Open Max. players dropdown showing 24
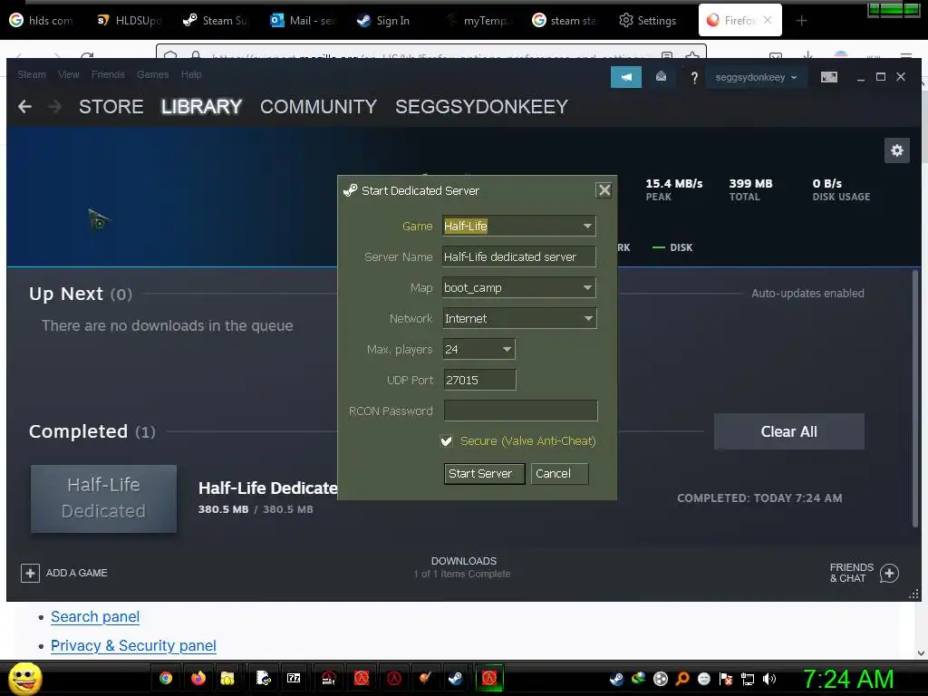Screen dimensions: 928x696 coord(478,349)
